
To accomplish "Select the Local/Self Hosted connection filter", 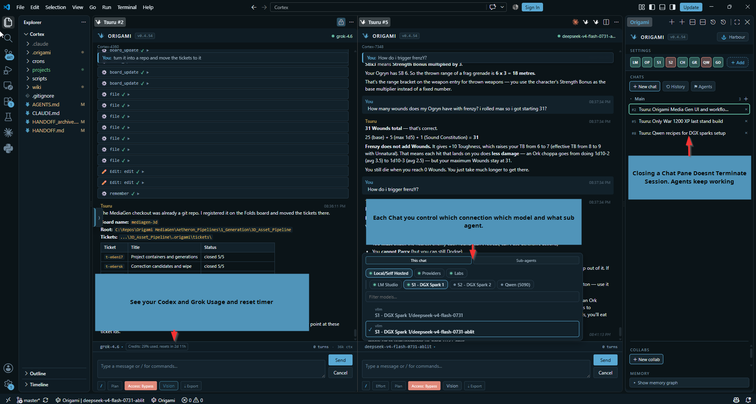I will tap(389, 273).
